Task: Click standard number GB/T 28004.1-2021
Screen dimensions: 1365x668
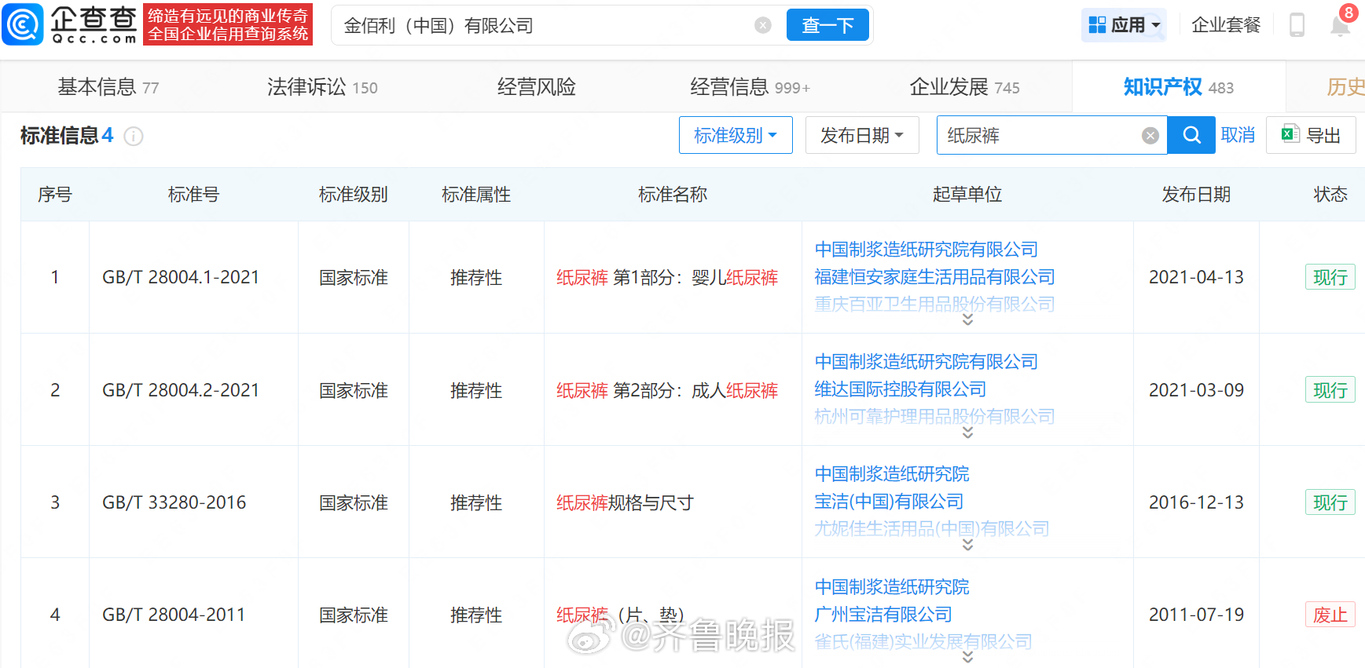Action: [x=181, y=277]
